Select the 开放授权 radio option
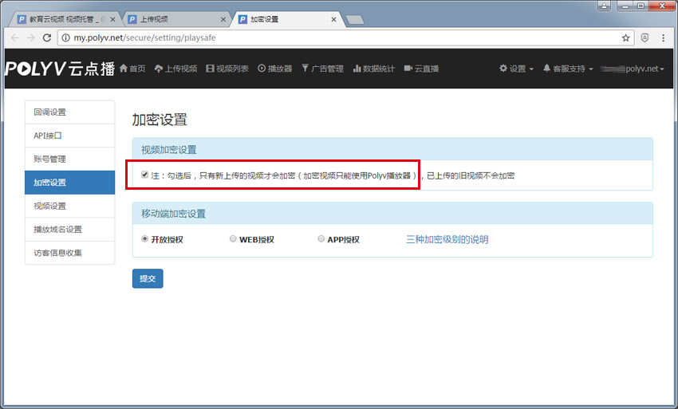 click(144, 238)
